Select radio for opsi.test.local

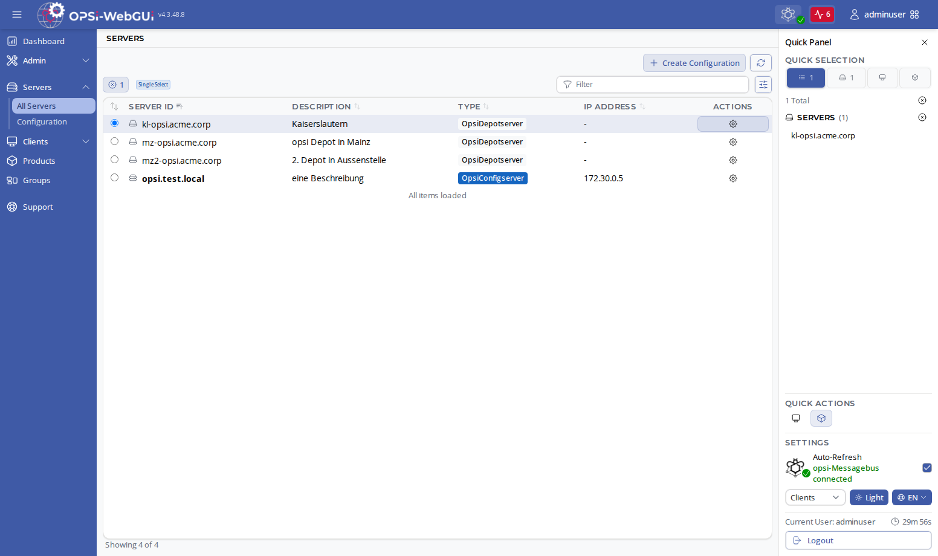(x=114, y=178)
